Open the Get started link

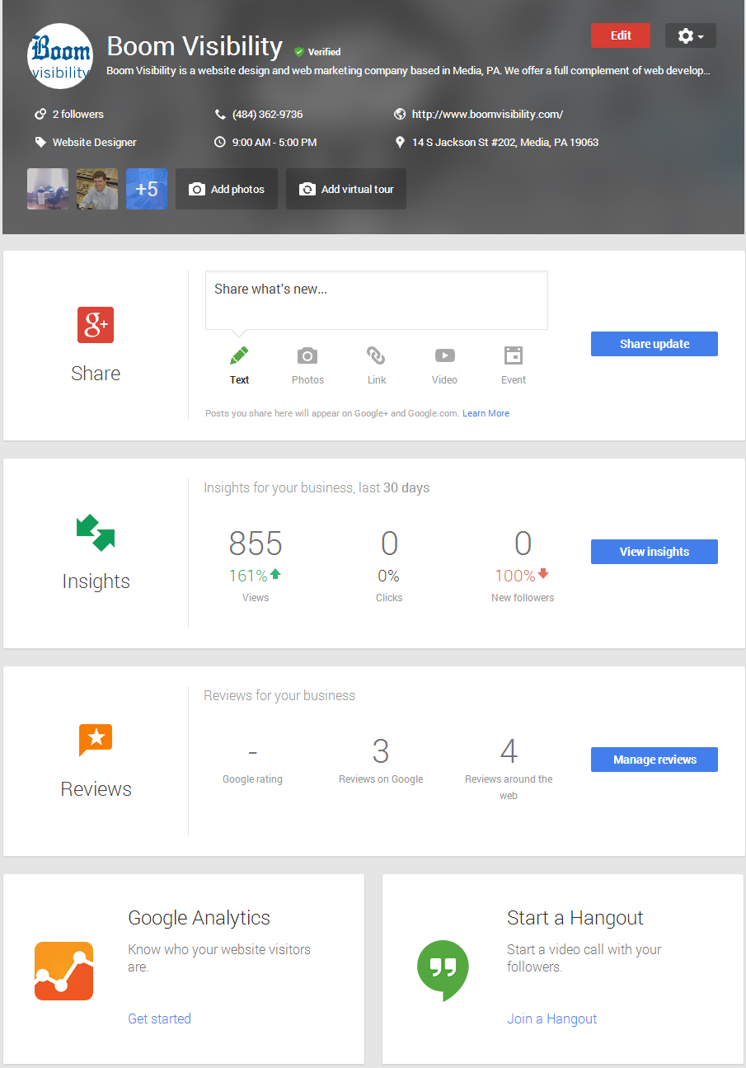[159, 1019]
